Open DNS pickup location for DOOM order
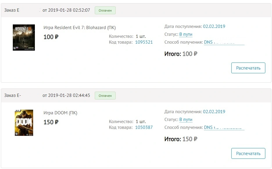272x169 pixels. tap(224, 127)
